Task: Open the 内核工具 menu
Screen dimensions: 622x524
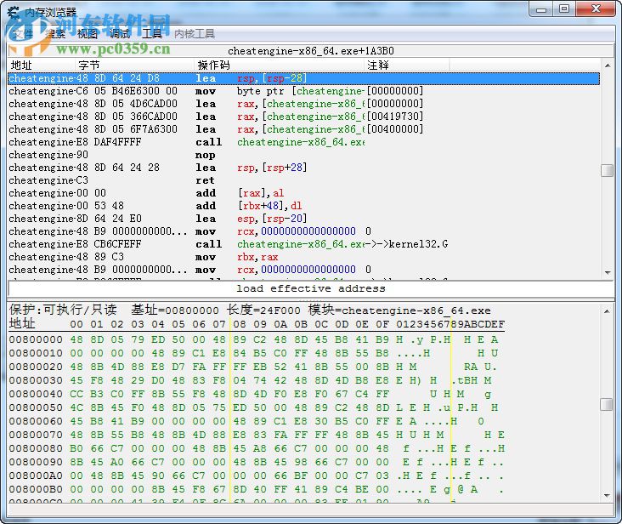Action: point(195,34)
